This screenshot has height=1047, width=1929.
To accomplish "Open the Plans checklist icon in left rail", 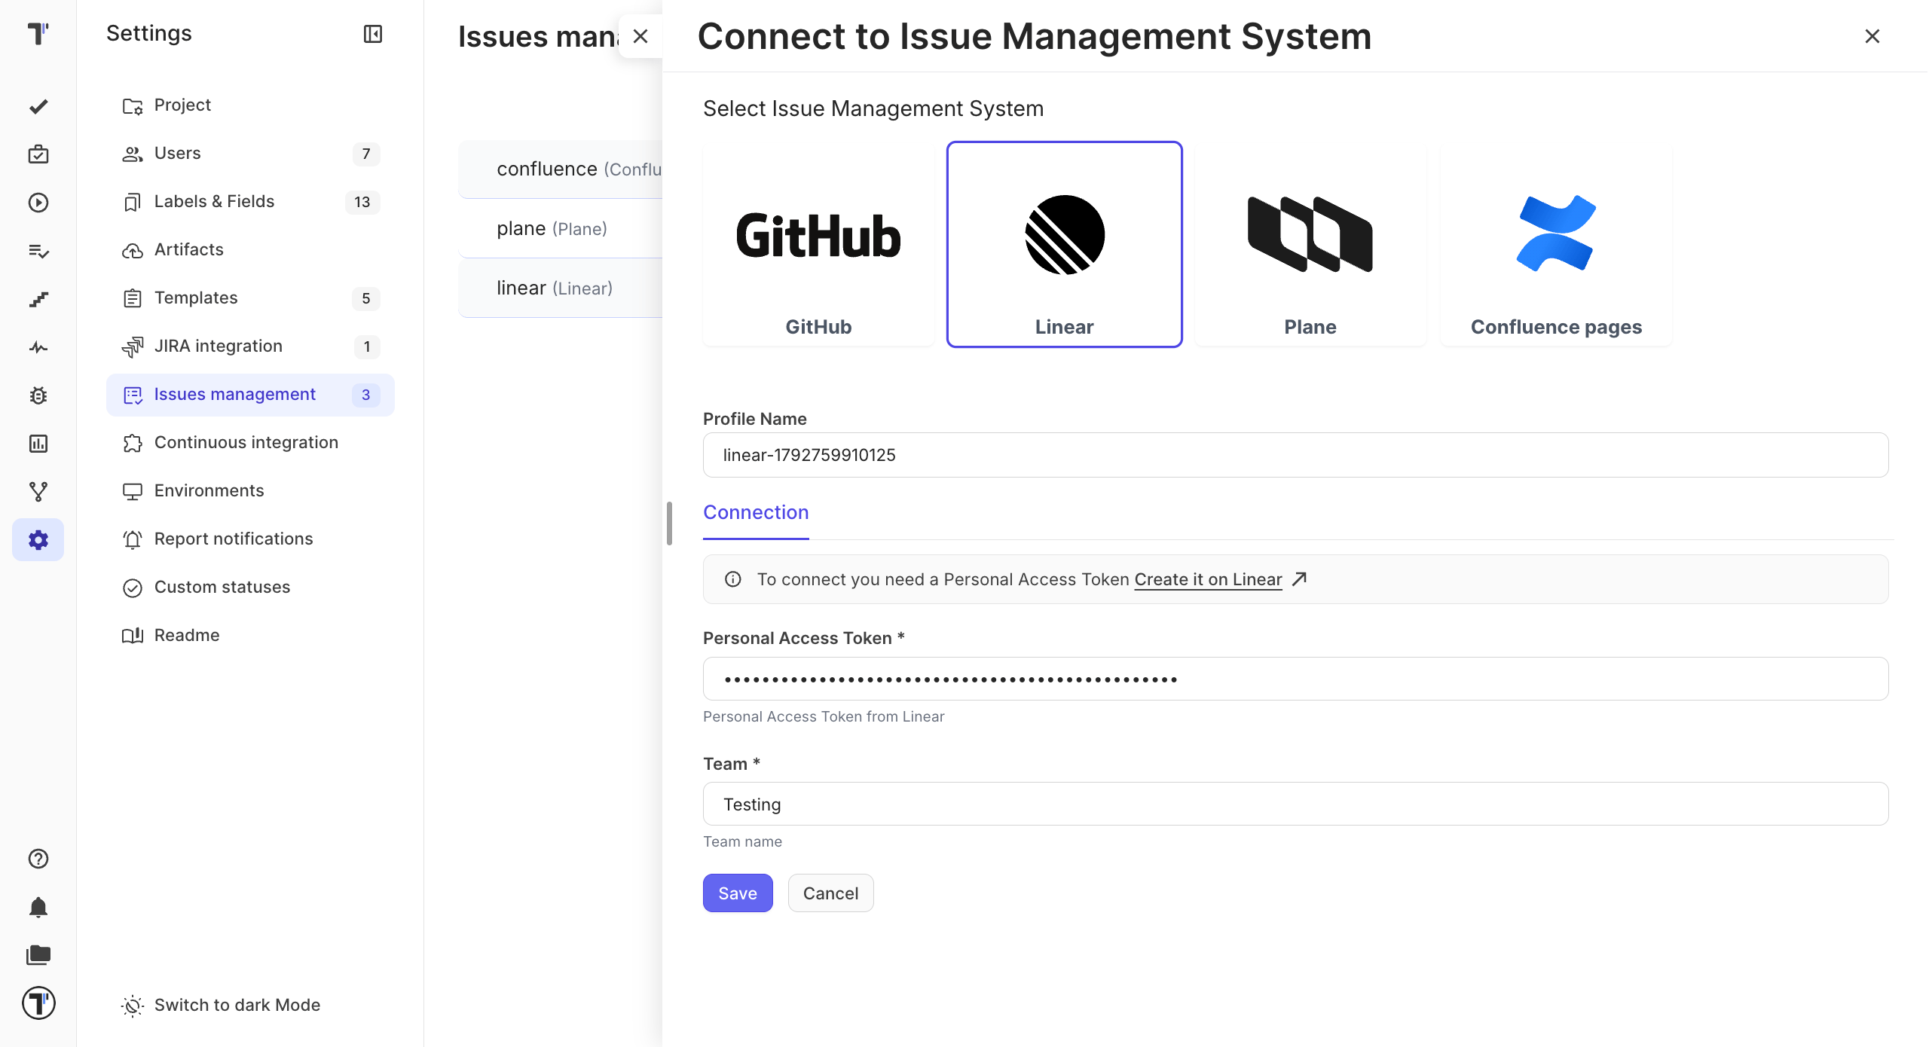I will point(38,251).
